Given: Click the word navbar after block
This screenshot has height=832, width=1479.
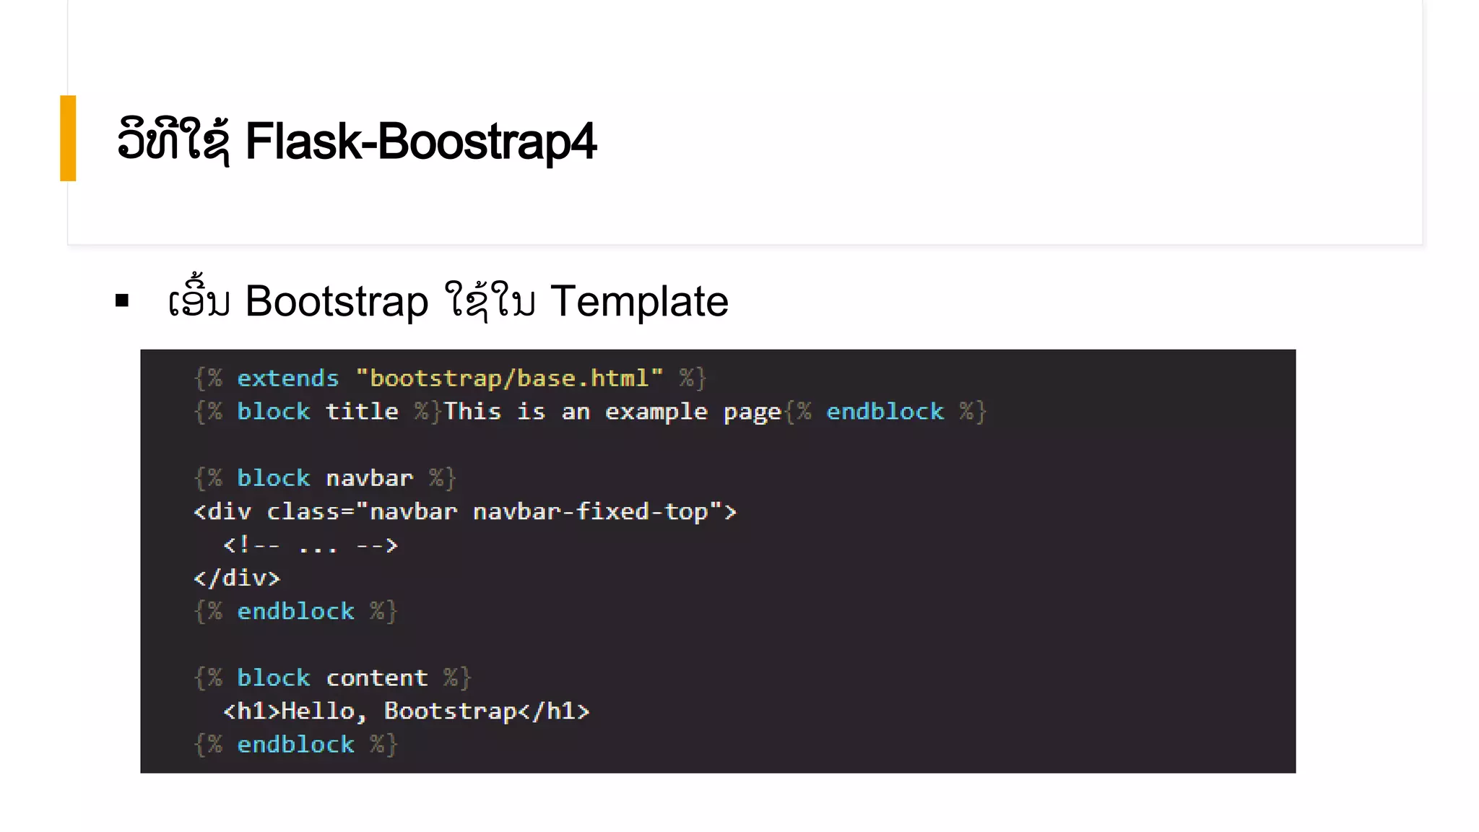Looking at the screenshot, I should click(369, 478).
